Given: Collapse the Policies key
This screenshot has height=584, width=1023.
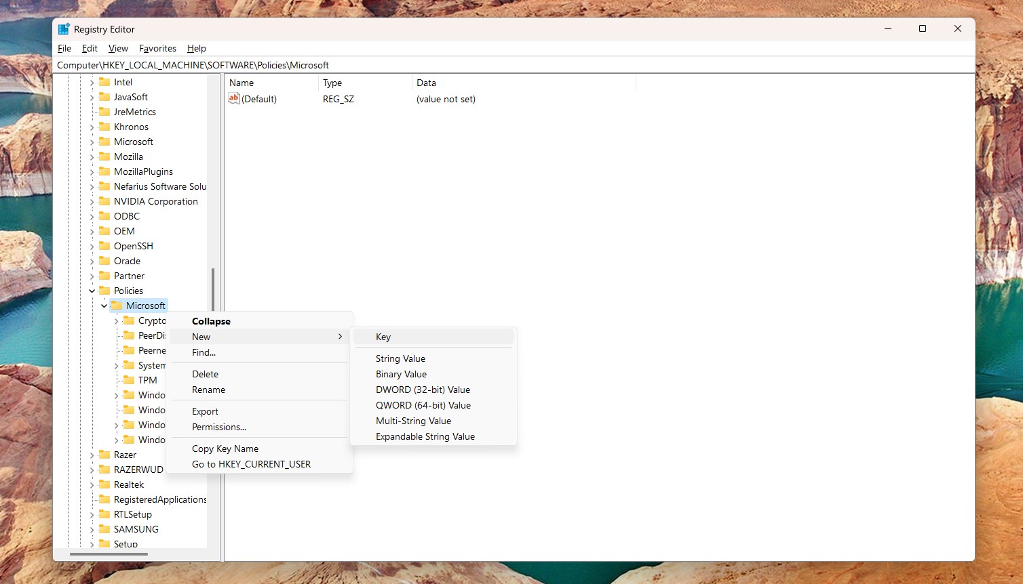Looking at the screenshot, I should click(x=92, y=291).
